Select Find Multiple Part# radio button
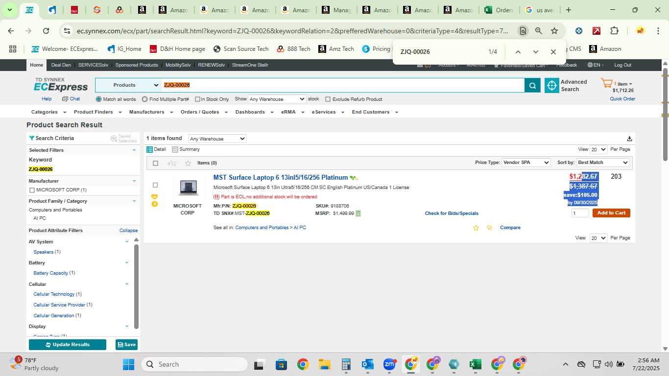 point(144,99)
